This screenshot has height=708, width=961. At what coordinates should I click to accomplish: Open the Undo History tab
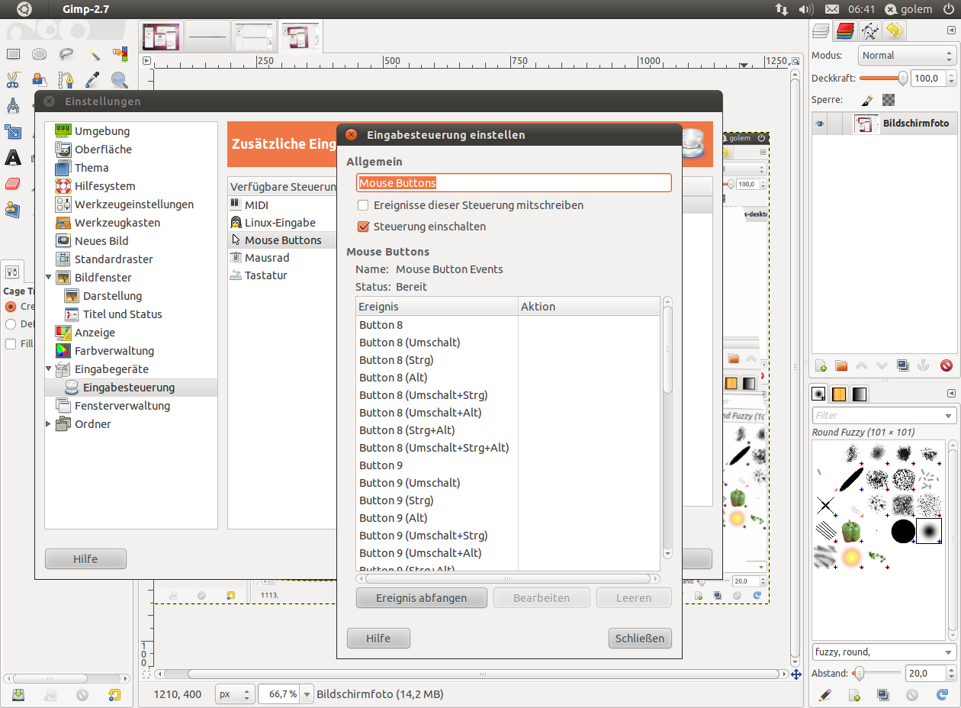pos(894,31)
